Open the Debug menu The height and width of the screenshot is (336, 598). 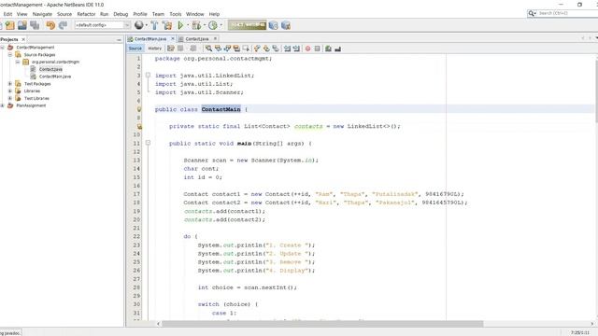coord(121,14)
